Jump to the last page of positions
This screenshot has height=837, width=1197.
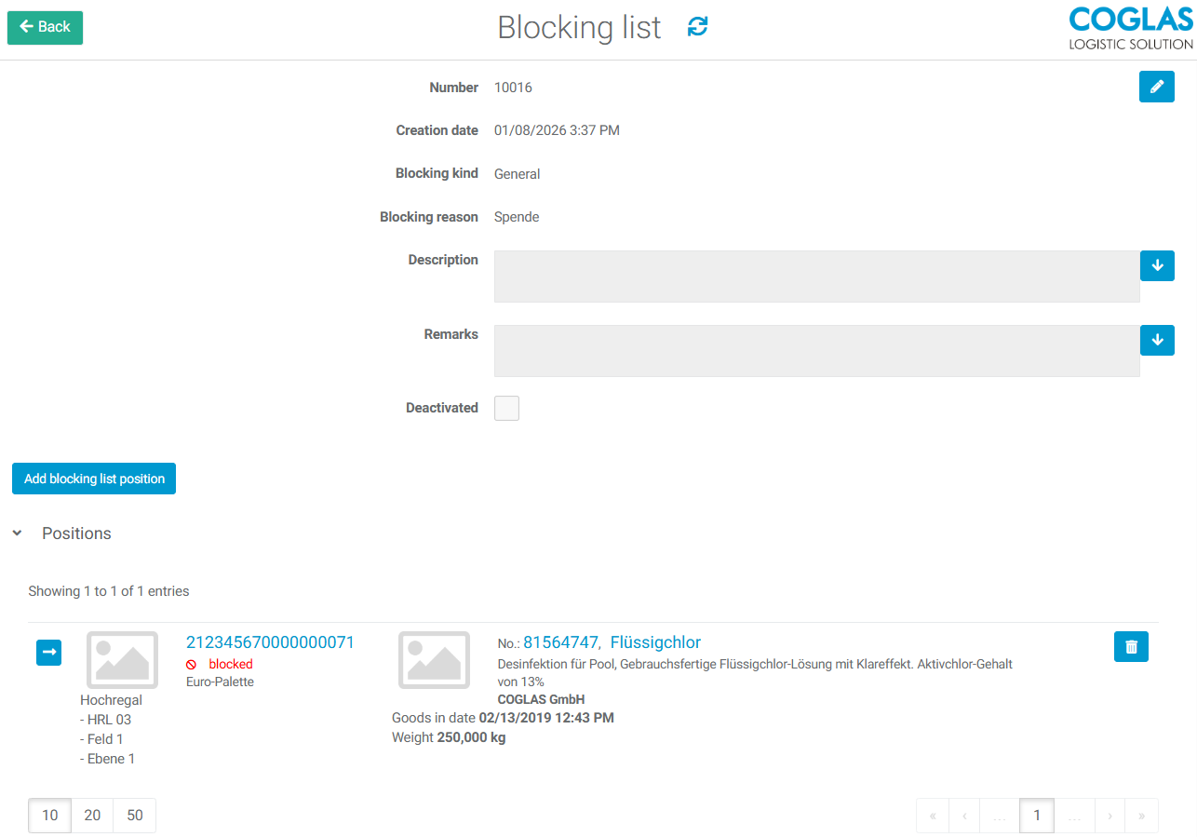[x=1141, y=815]
